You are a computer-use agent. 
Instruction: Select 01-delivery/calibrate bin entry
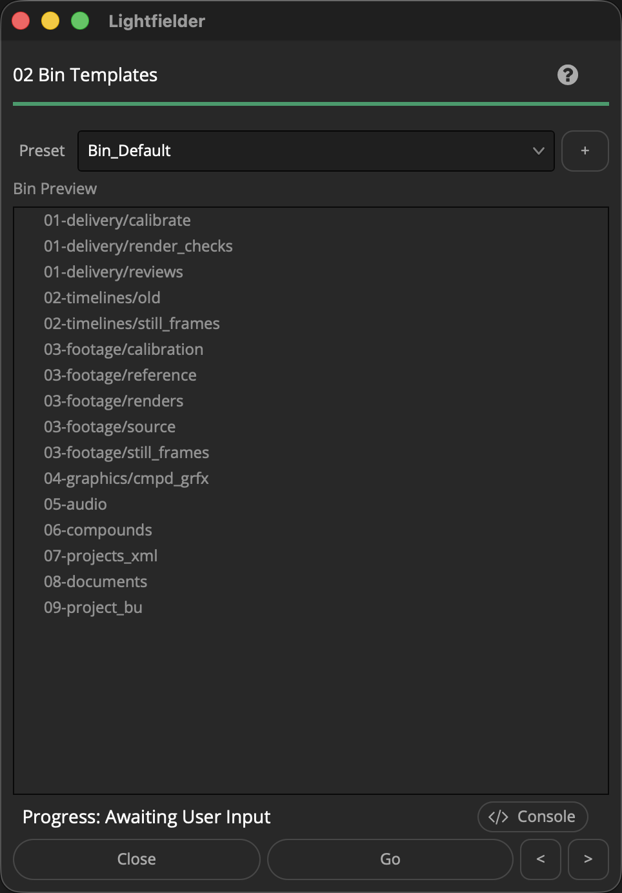117,221
